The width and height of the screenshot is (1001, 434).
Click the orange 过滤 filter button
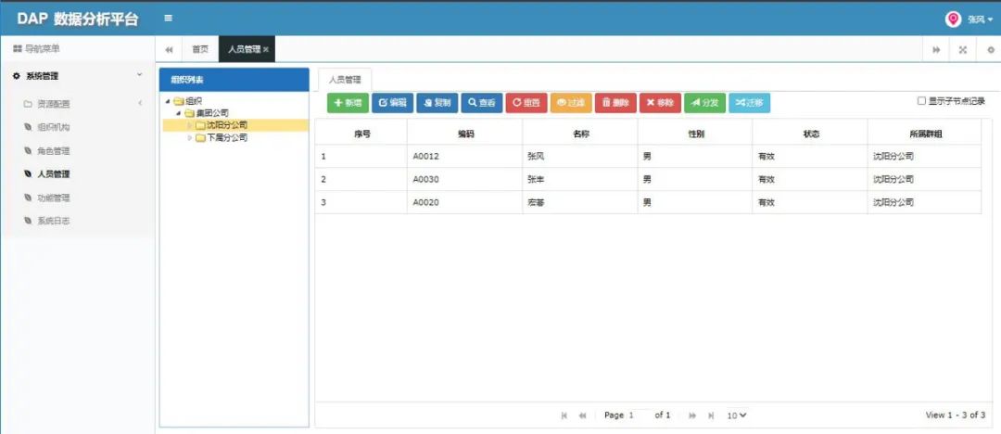(571, 103)
